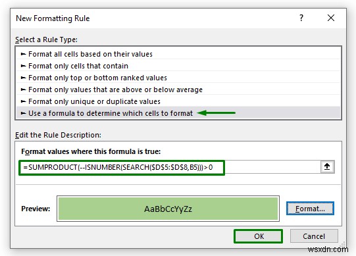The height and width of the screenshot is (256, 356).
Task: Click the collapse dialog arrow icon beside formula box
Action: coord(327,167)
